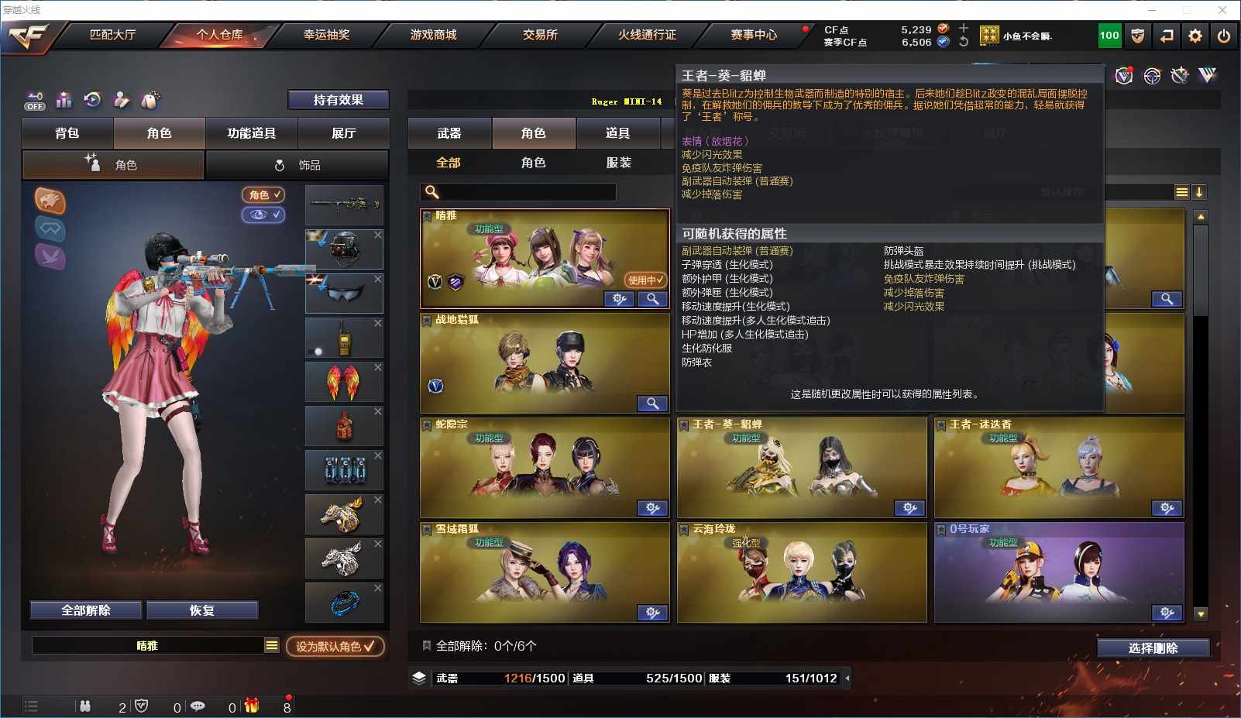Image resolution: width=1241 pixels, height=718 pixels.
Task: Switch to the 功能道具 tab
Action: [x=251, y=133]
